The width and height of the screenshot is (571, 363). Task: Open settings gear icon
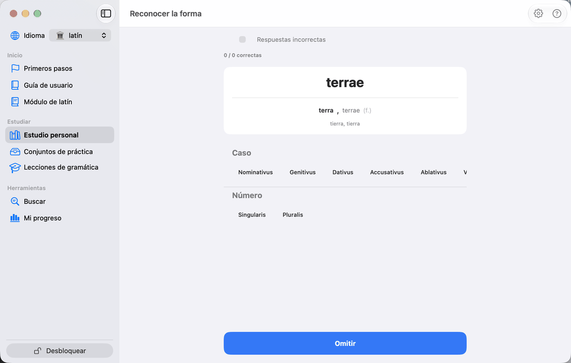pyautogui.click(x=538, y=13)
